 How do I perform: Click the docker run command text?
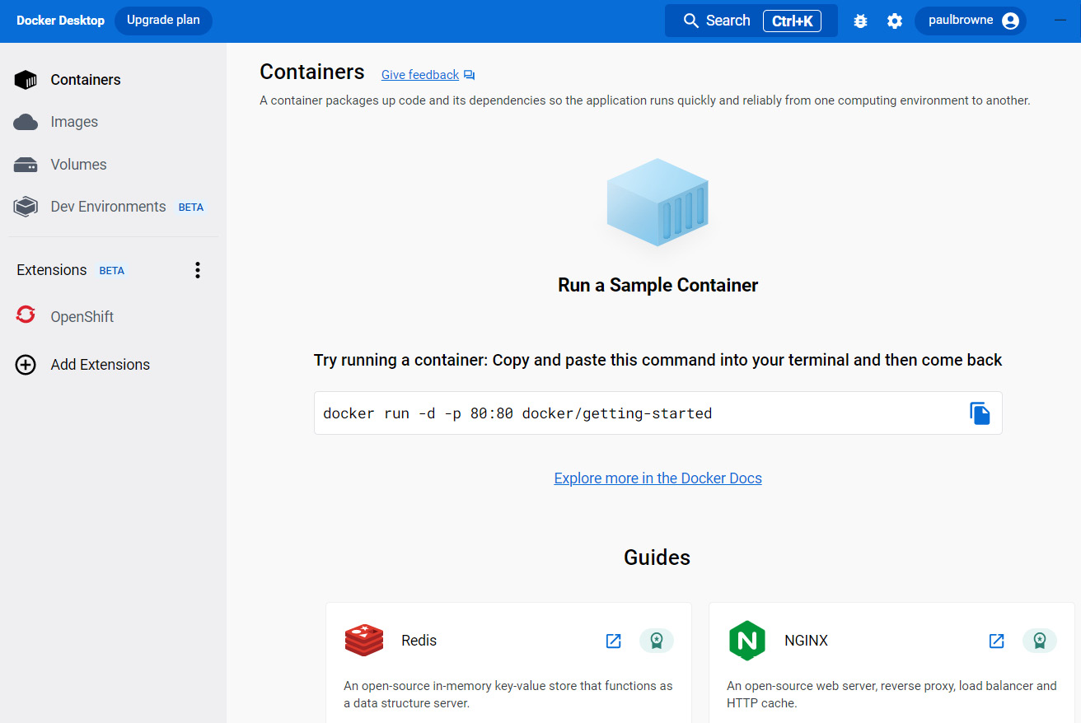coord(517,413)
